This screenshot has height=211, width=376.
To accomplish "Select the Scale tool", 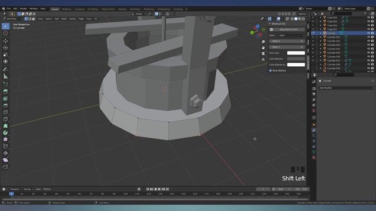I will [5, 55].
